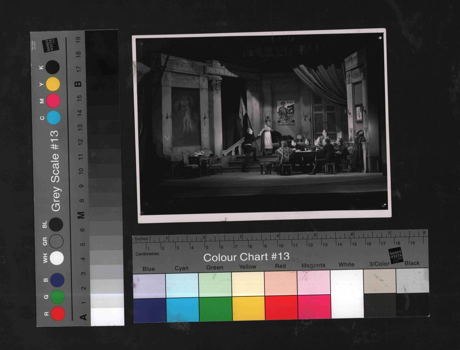Click the 'Magenta' label on the colour chart
460x350 pixels.
313,265
